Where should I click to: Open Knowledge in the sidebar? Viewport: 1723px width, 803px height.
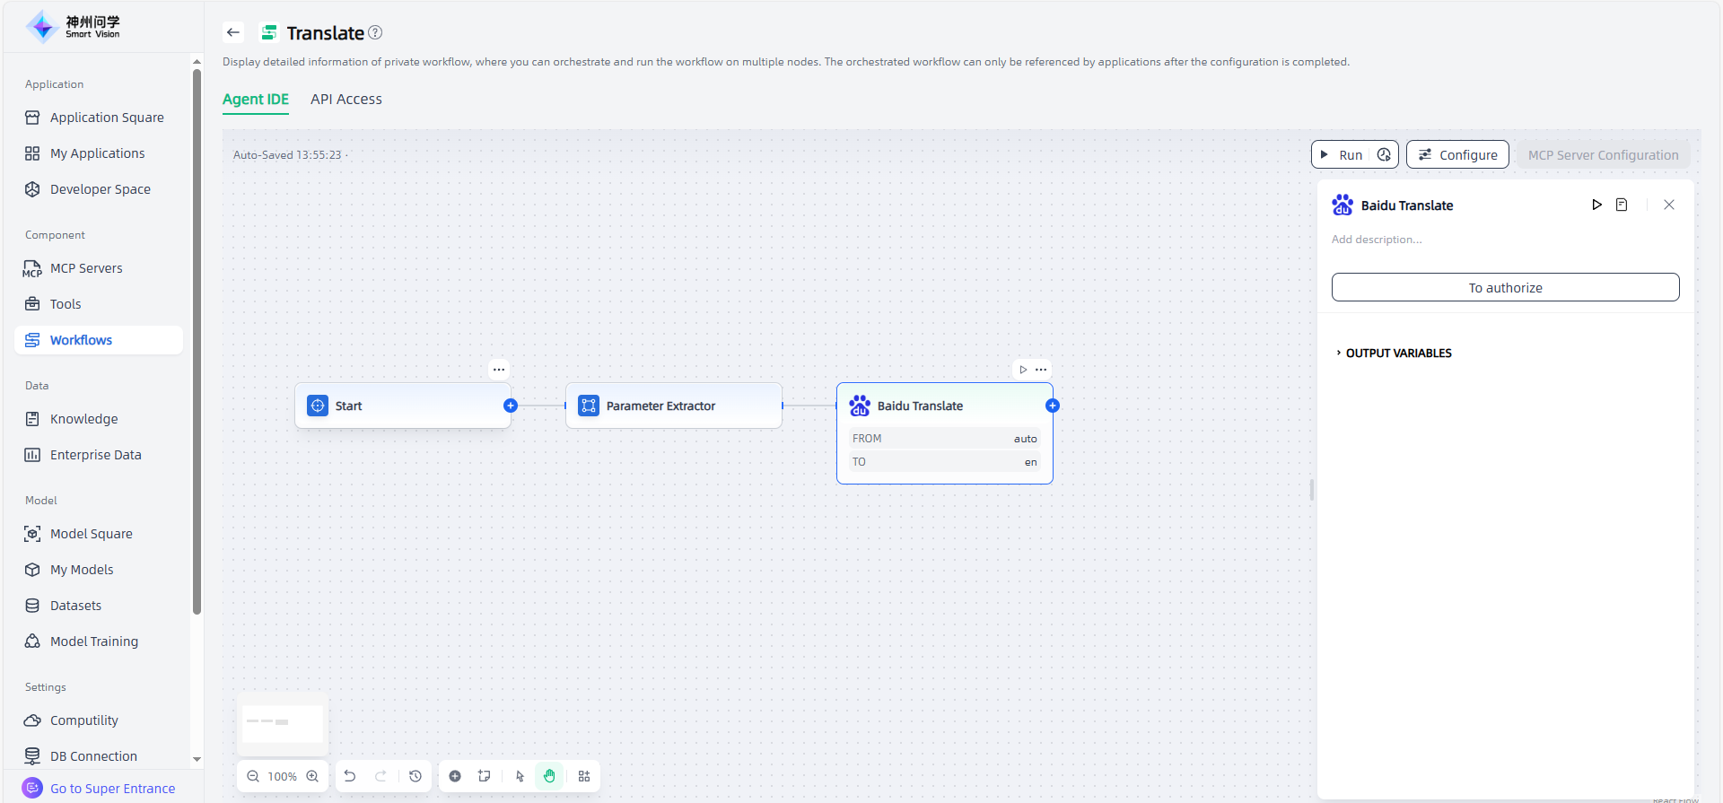(83, 419)
